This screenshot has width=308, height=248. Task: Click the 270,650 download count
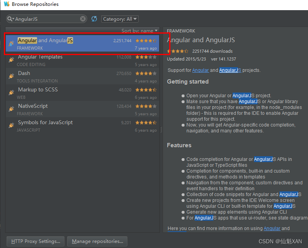124,73
